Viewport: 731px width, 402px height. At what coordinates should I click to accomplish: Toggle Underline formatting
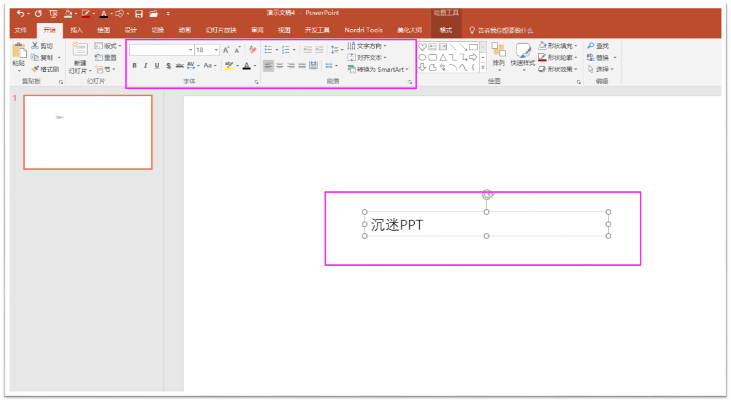click(157, 66)
